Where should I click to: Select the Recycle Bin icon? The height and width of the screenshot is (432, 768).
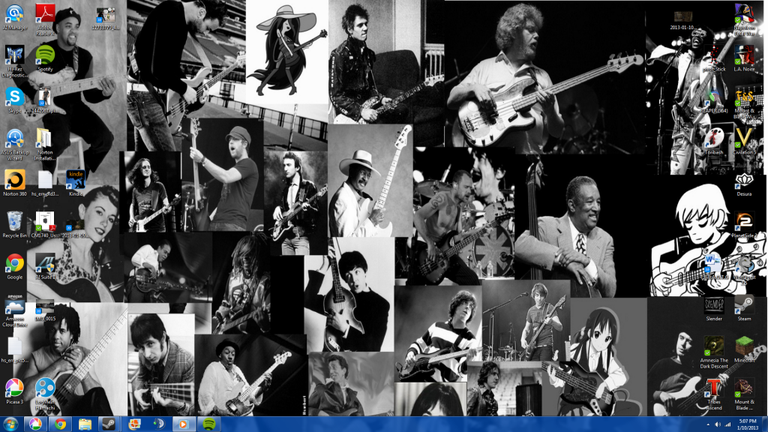pos(15,225)
